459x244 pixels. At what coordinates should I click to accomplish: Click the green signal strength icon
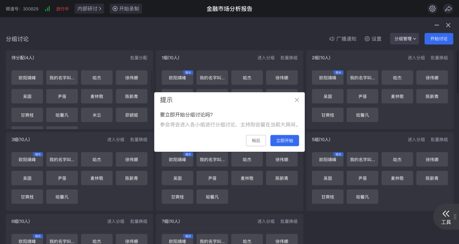coord(47,9)
